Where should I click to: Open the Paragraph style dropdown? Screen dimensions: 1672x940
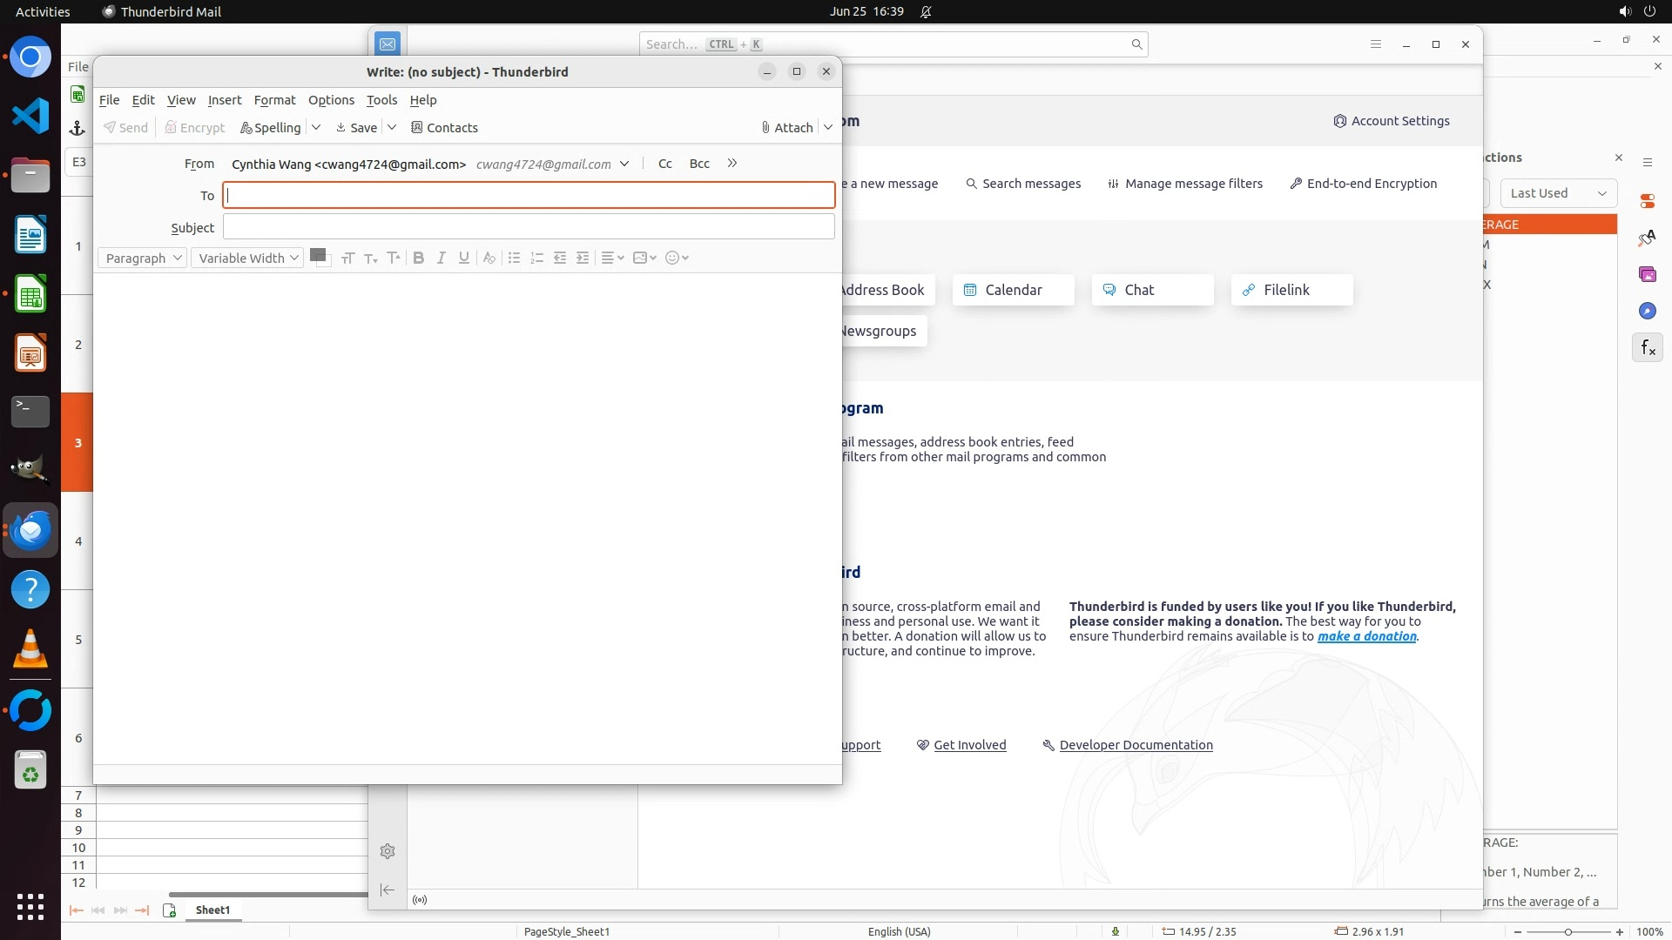pos(142,258)
